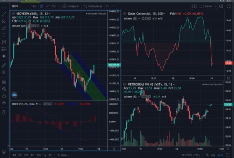Open the chart layout selector icon
The width and height of the screenshot is (234, 158).
click(x=194, y=6)
